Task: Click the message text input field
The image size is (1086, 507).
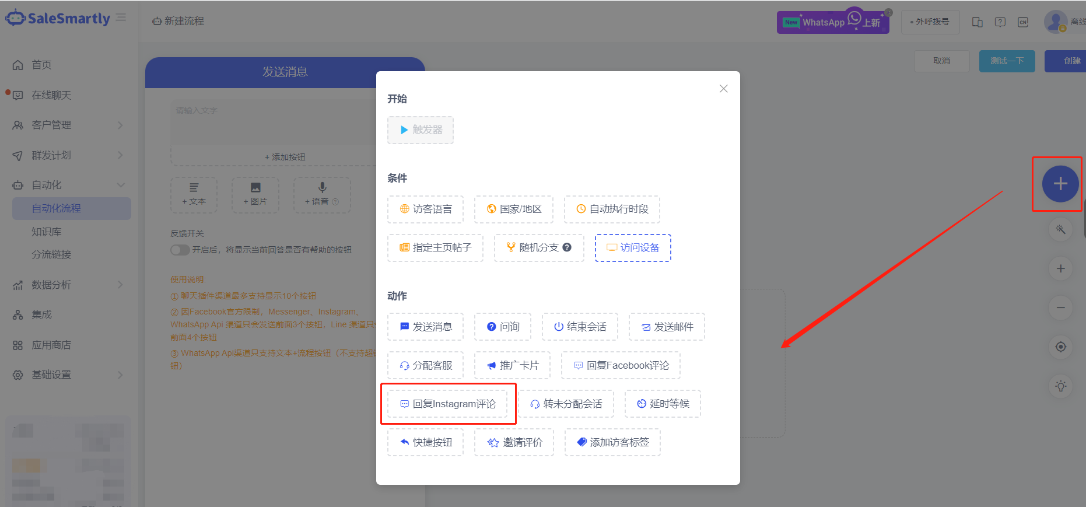Action: (x=274, y=124)
